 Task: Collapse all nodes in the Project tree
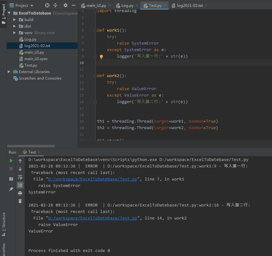pyautogui.click(x=55, y=5)
